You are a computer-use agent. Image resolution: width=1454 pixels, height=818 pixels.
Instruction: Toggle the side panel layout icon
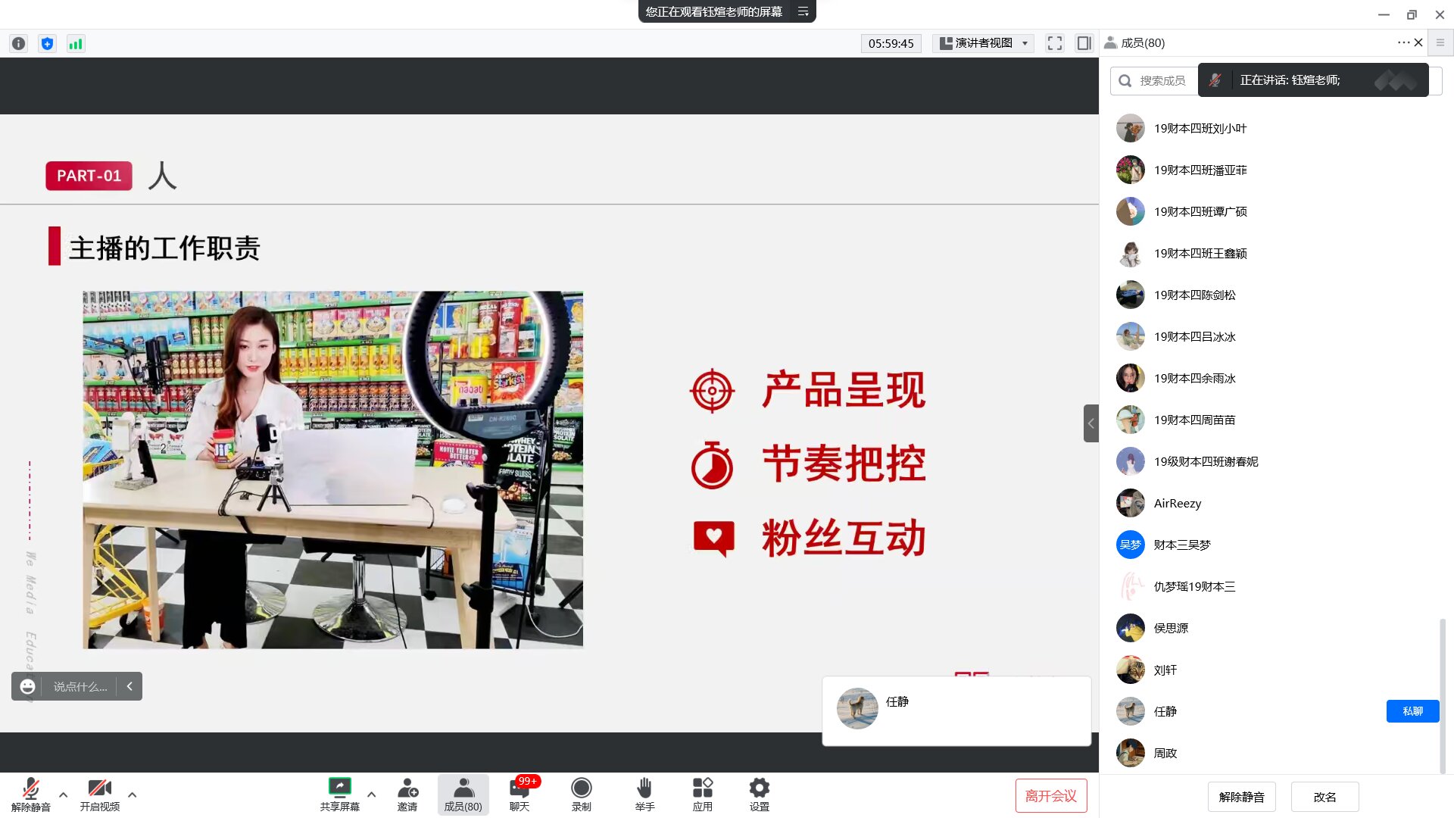click(1084, 43)
